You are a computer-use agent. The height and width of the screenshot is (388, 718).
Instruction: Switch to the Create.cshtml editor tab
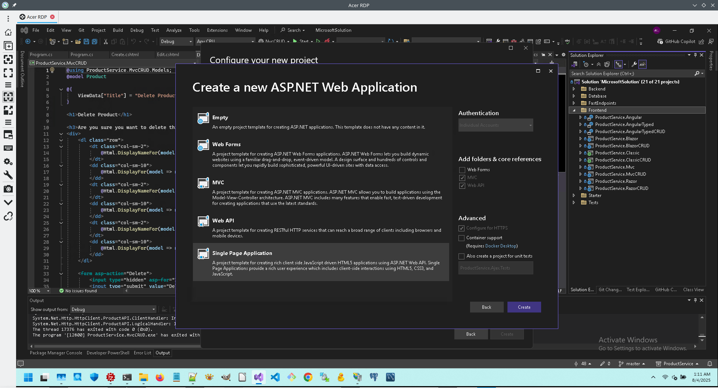click(125, 55)
